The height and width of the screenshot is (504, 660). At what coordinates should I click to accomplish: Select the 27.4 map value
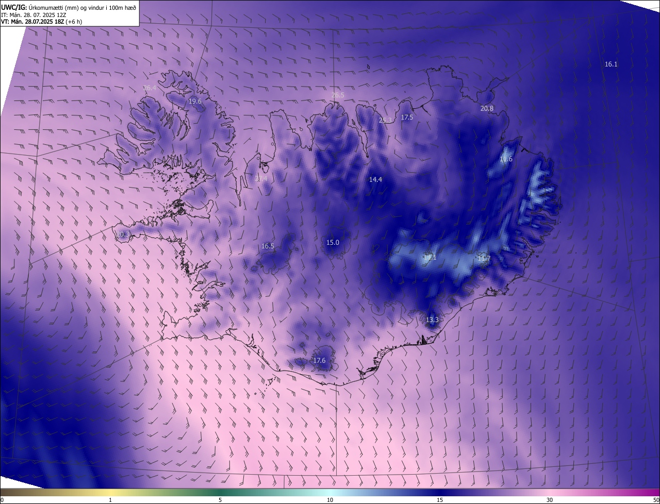[x=261, y=179]
